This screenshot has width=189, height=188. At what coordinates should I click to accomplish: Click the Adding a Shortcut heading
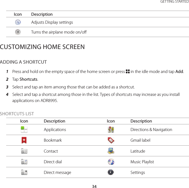click(23, 62)
